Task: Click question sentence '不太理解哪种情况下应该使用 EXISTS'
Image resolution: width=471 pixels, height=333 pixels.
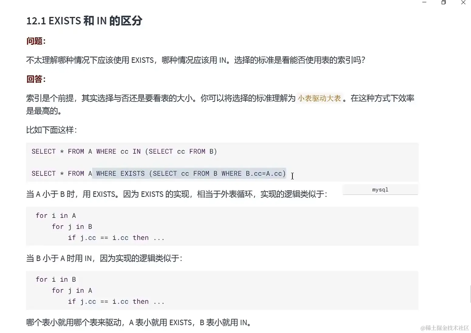Action: tap(196, 60)
